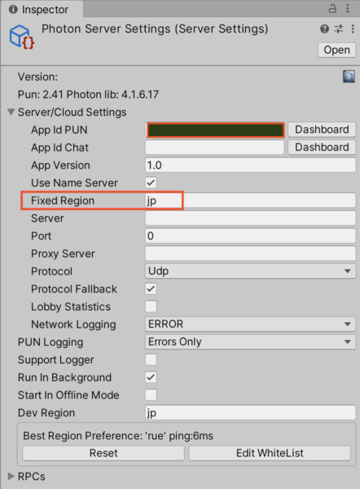Click the Photon Server Settings asset icon
This screenshot has width=360, height=489.
22,37
